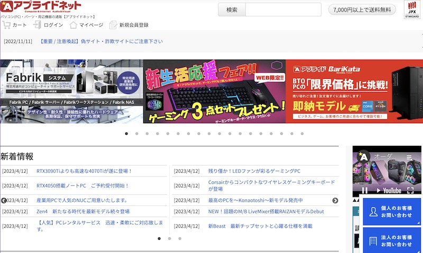This screenshot has height=253, width=423.
Task: Select first news pagination dot
Action: (x=159, y=238)
